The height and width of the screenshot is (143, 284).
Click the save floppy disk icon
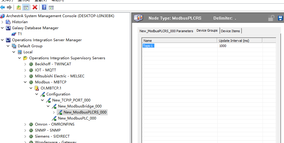(280, 18)
